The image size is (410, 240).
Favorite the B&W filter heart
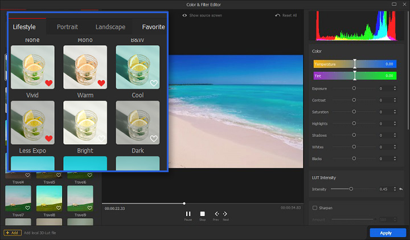click(154, 83)
